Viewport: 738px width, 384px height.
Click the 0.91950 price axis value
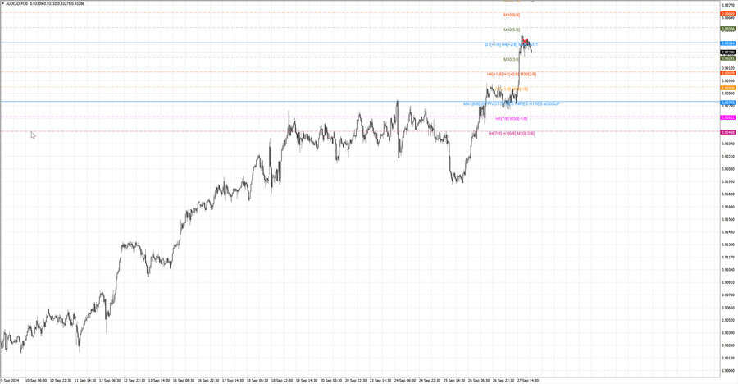pyautogui.click(x=728, y=181)
